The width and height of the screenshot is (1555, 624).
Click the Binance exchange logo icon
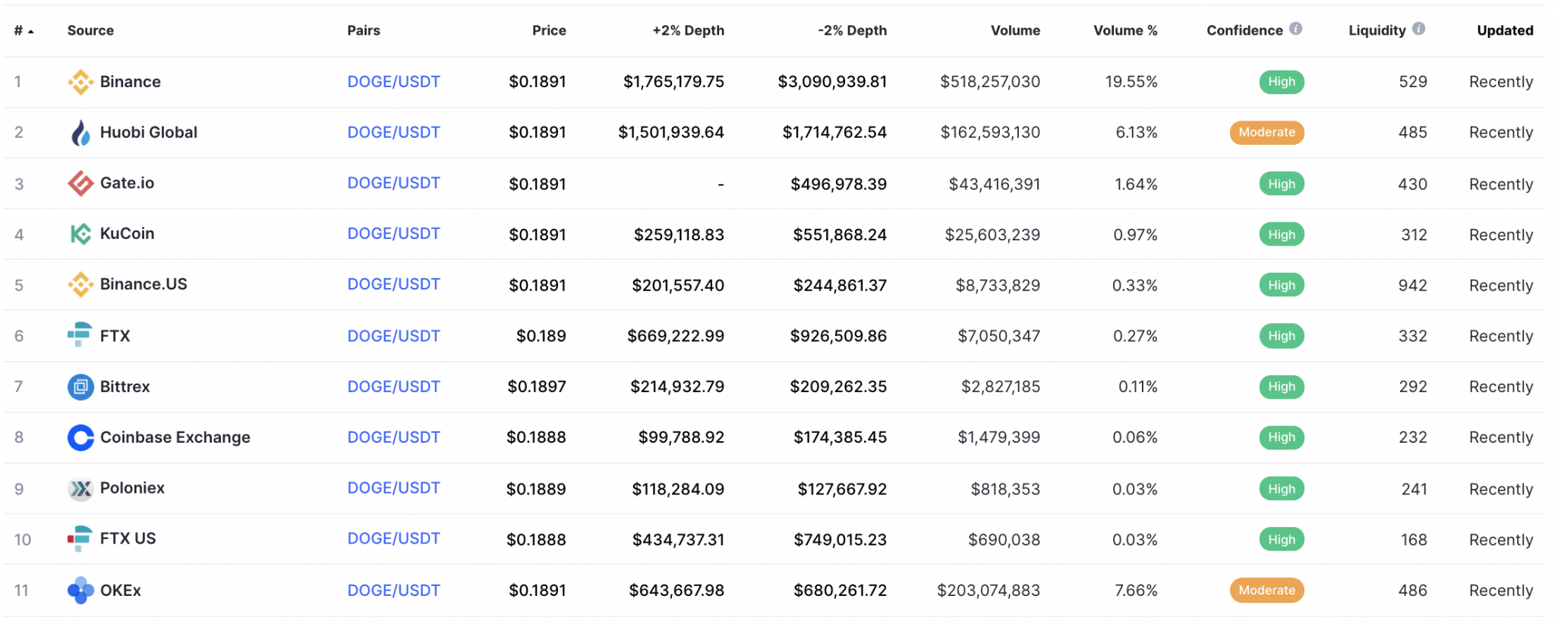click(x=80, y=82)
